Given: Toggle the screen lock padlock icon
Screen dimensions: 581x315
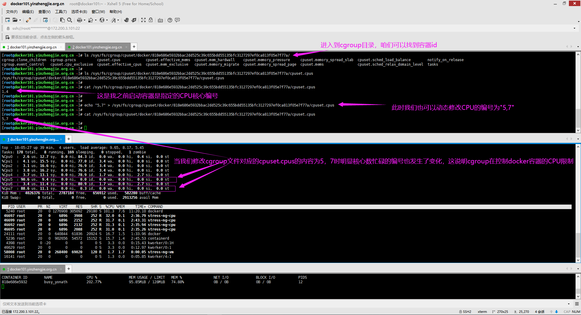Looking at the screenshot, I should (151, 20).
